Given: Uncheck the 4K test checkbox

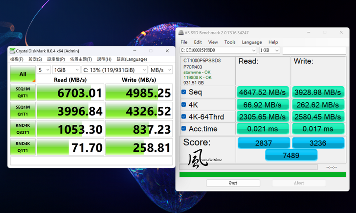Looking at the screenshot, I should pos(184,104).
